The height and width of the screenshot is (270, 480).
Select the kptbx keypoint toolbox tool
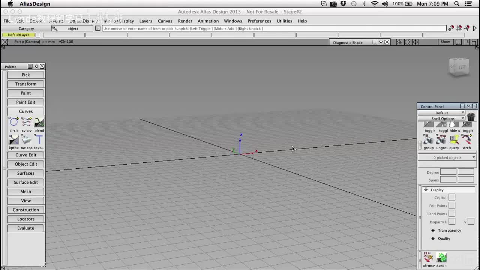(14, 139)
